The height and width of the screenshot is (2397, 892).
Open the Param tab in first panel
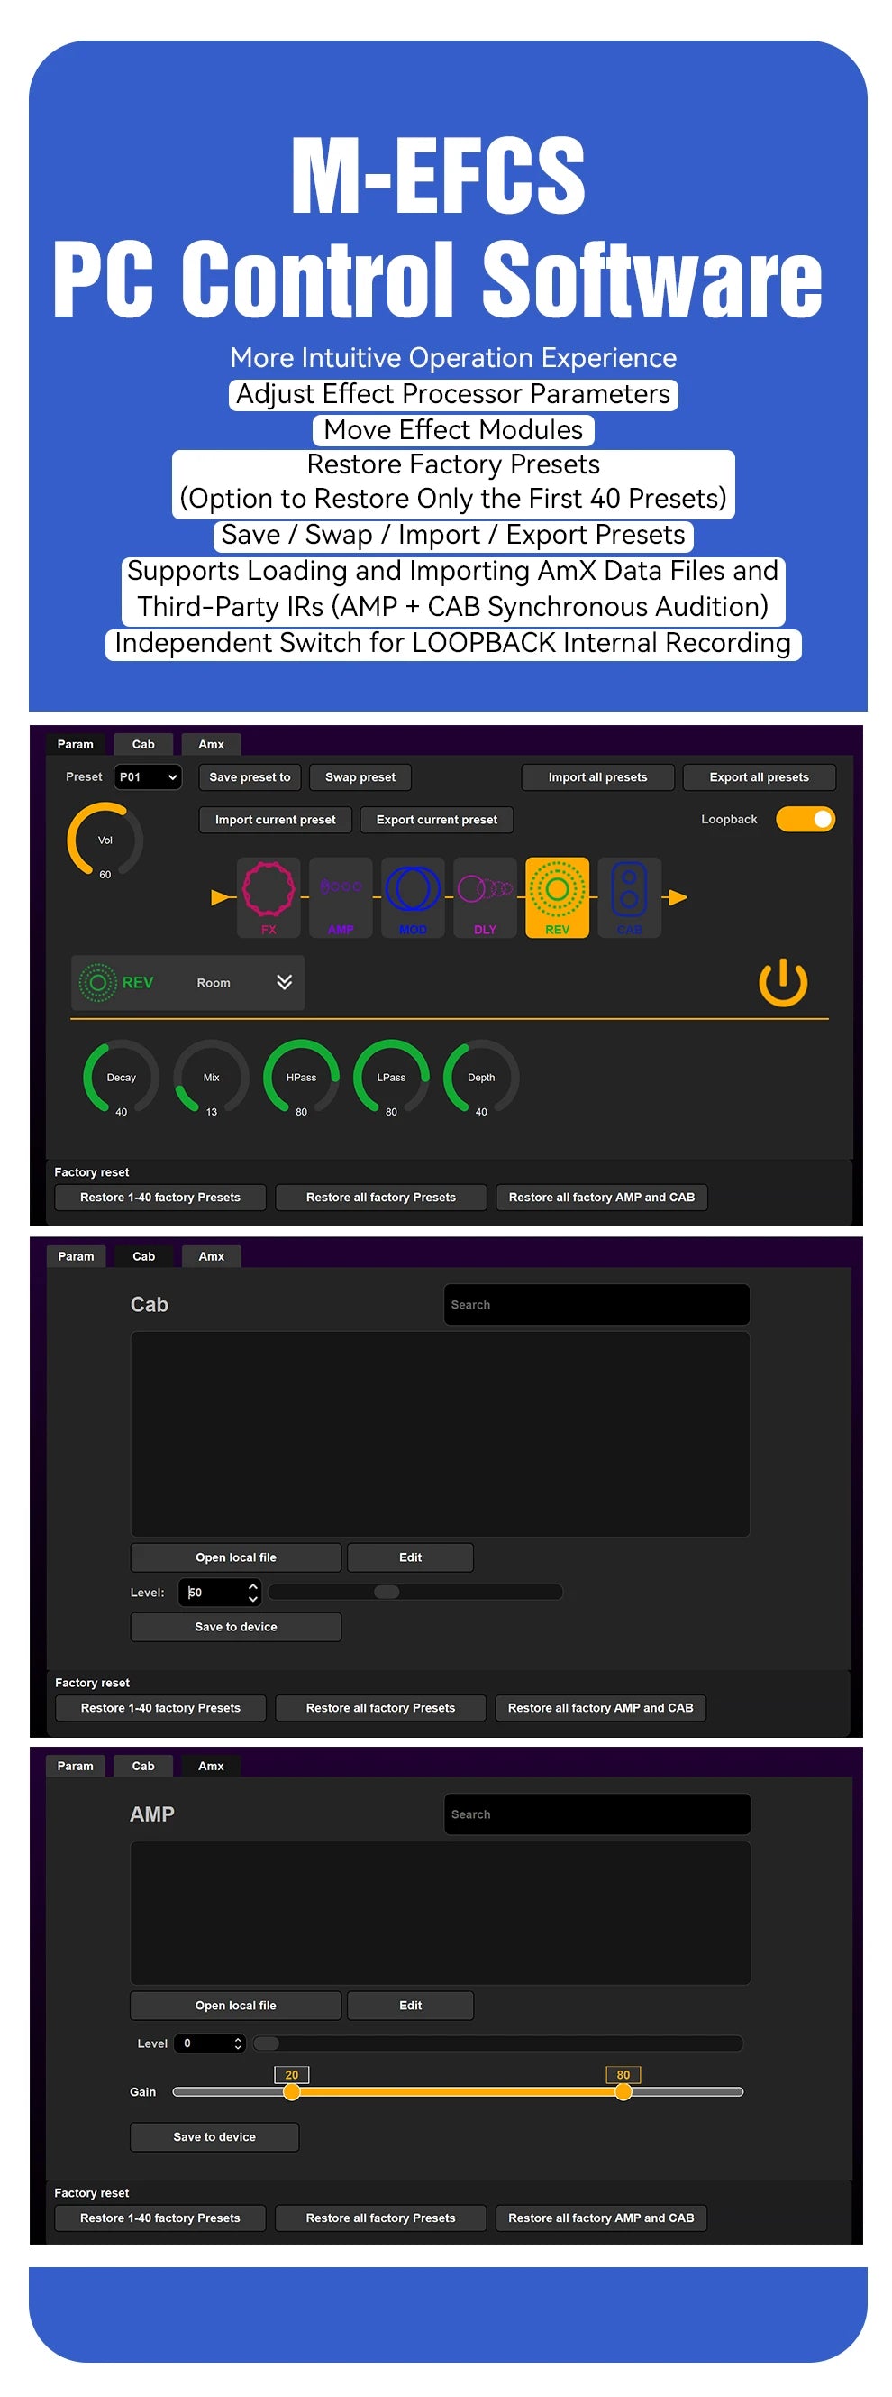pyautogui.click(x=76, y=744)
